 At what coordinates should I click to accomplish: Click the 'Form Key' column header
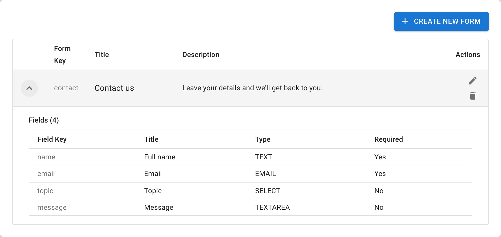click(x=62, y=54)
